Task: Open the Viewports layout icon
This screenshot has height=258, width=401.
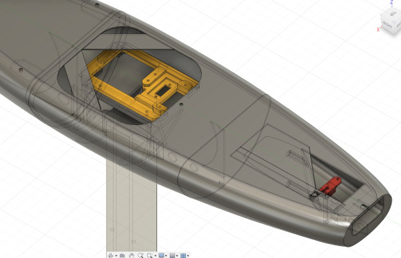Action: (x=183, y=255)
